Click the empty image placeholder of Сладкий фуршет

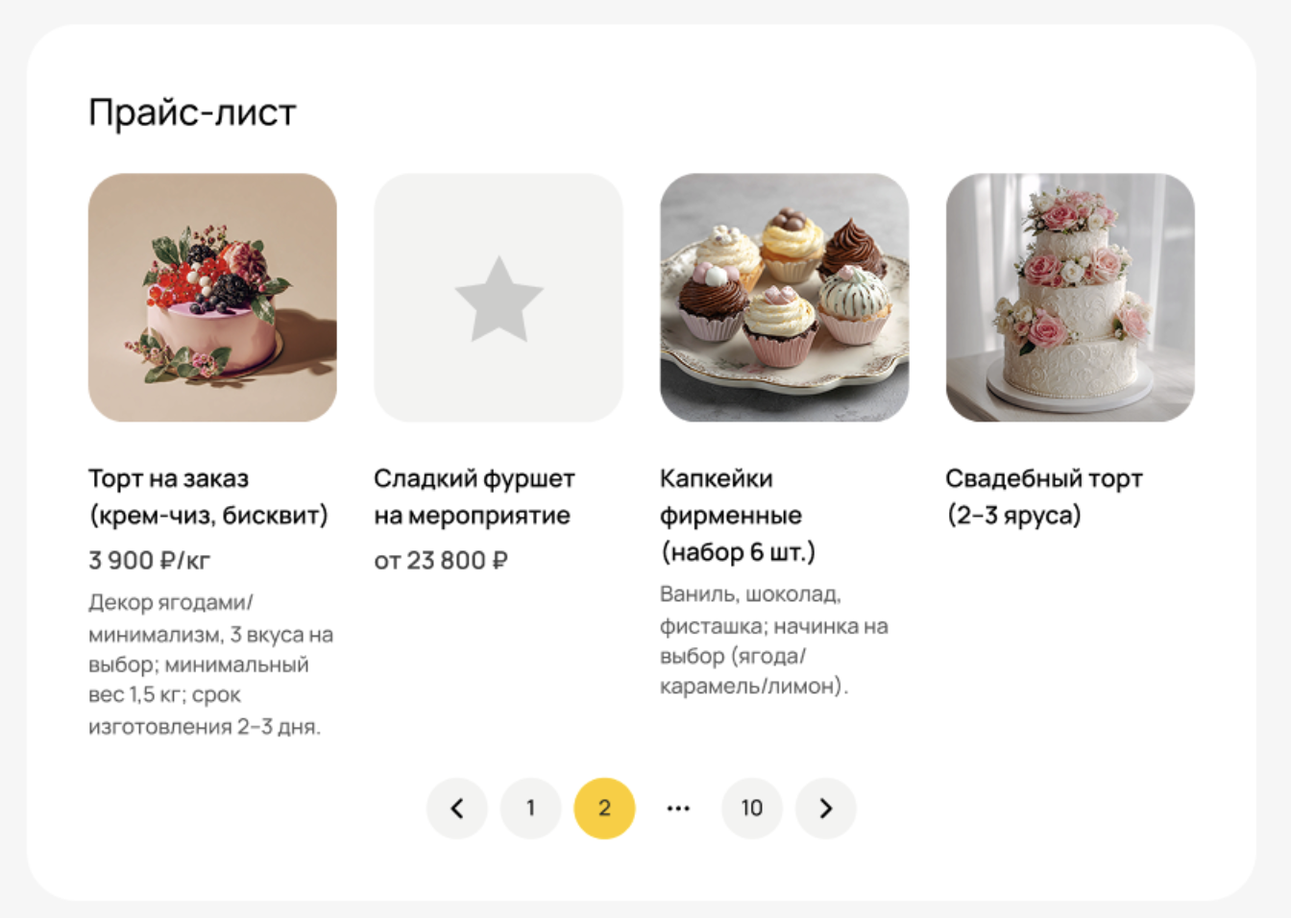[499, 298]
